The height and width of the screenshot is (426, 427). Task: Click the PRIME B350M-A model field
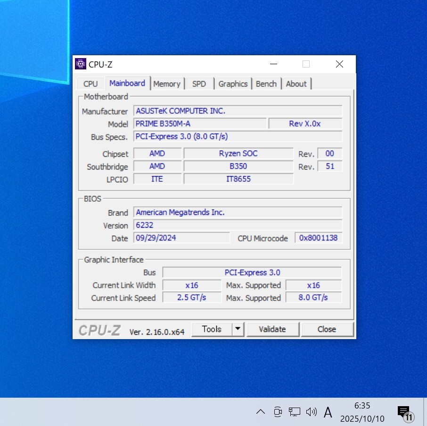tap(200, 124)
